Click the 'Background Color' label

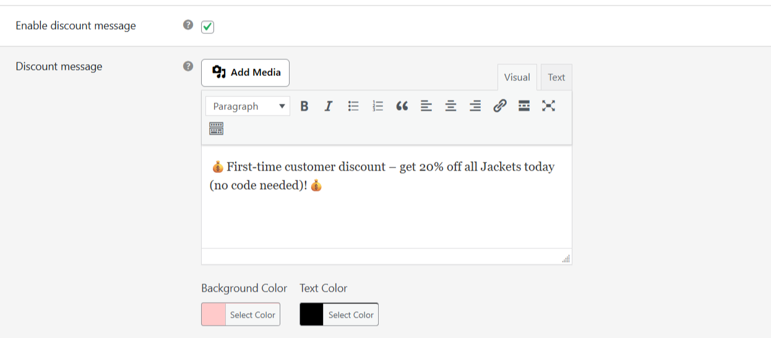coord(244,288)
